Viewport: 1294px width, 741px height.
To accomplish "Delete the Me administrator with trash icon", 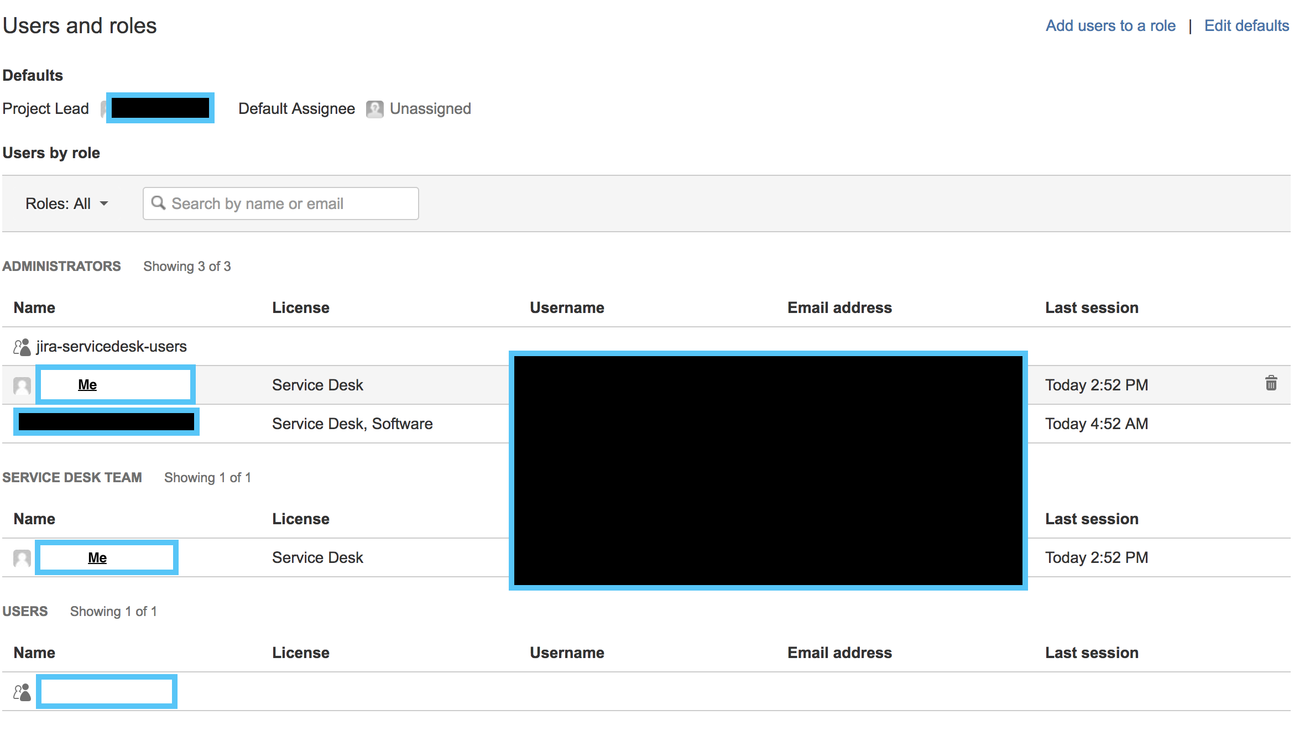I will click(1271, 383).
